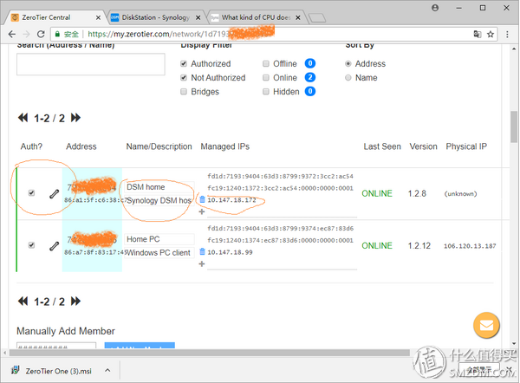The height and width of the screenshot is (383, 520).
Task: Bookmark page with star icon
Action: (491, 34)
